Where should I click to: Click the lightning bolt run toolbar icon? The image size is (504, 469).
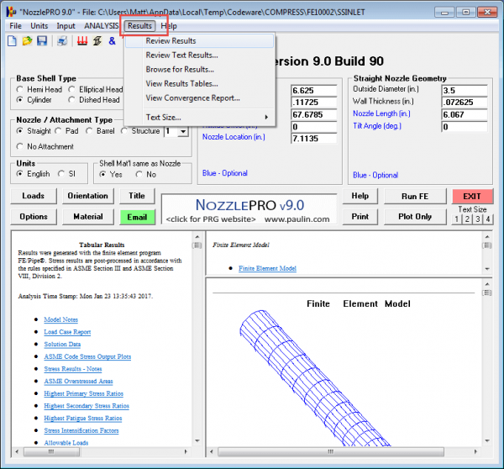[x=98, y=41]
